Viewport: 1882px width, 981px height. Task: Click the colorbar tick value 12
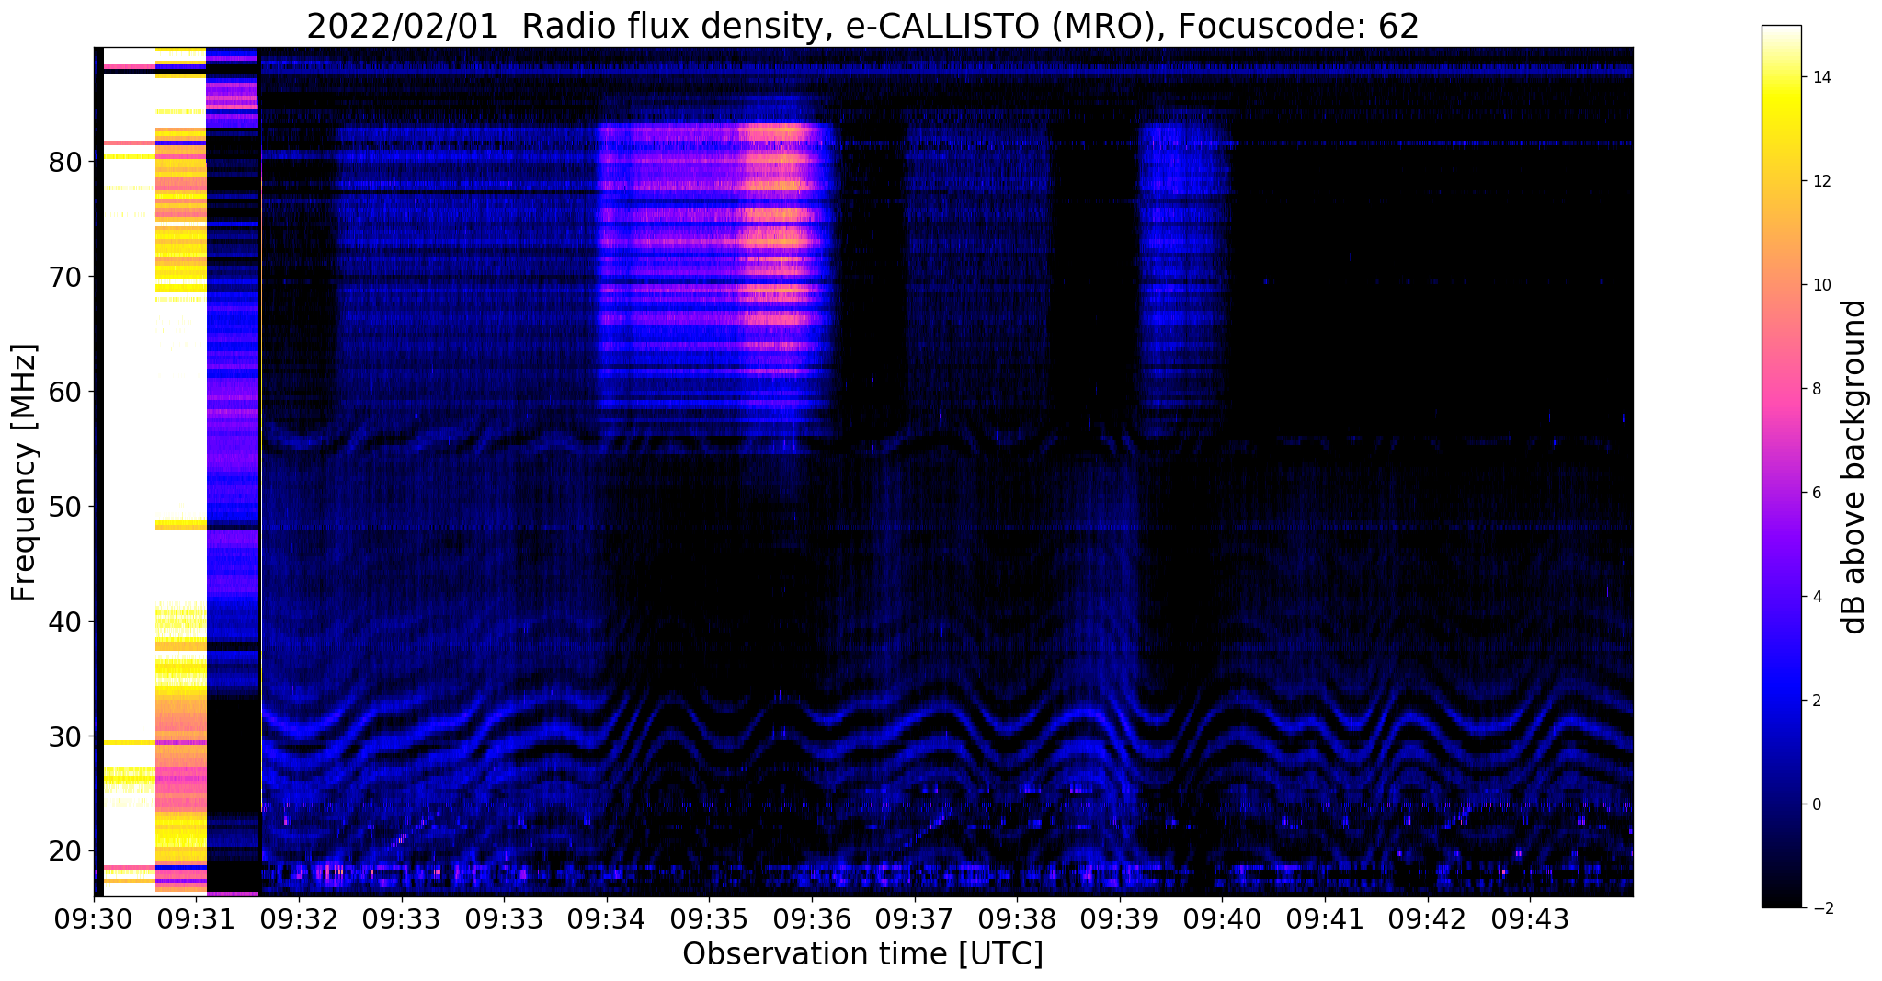(x=1819, y=182)
